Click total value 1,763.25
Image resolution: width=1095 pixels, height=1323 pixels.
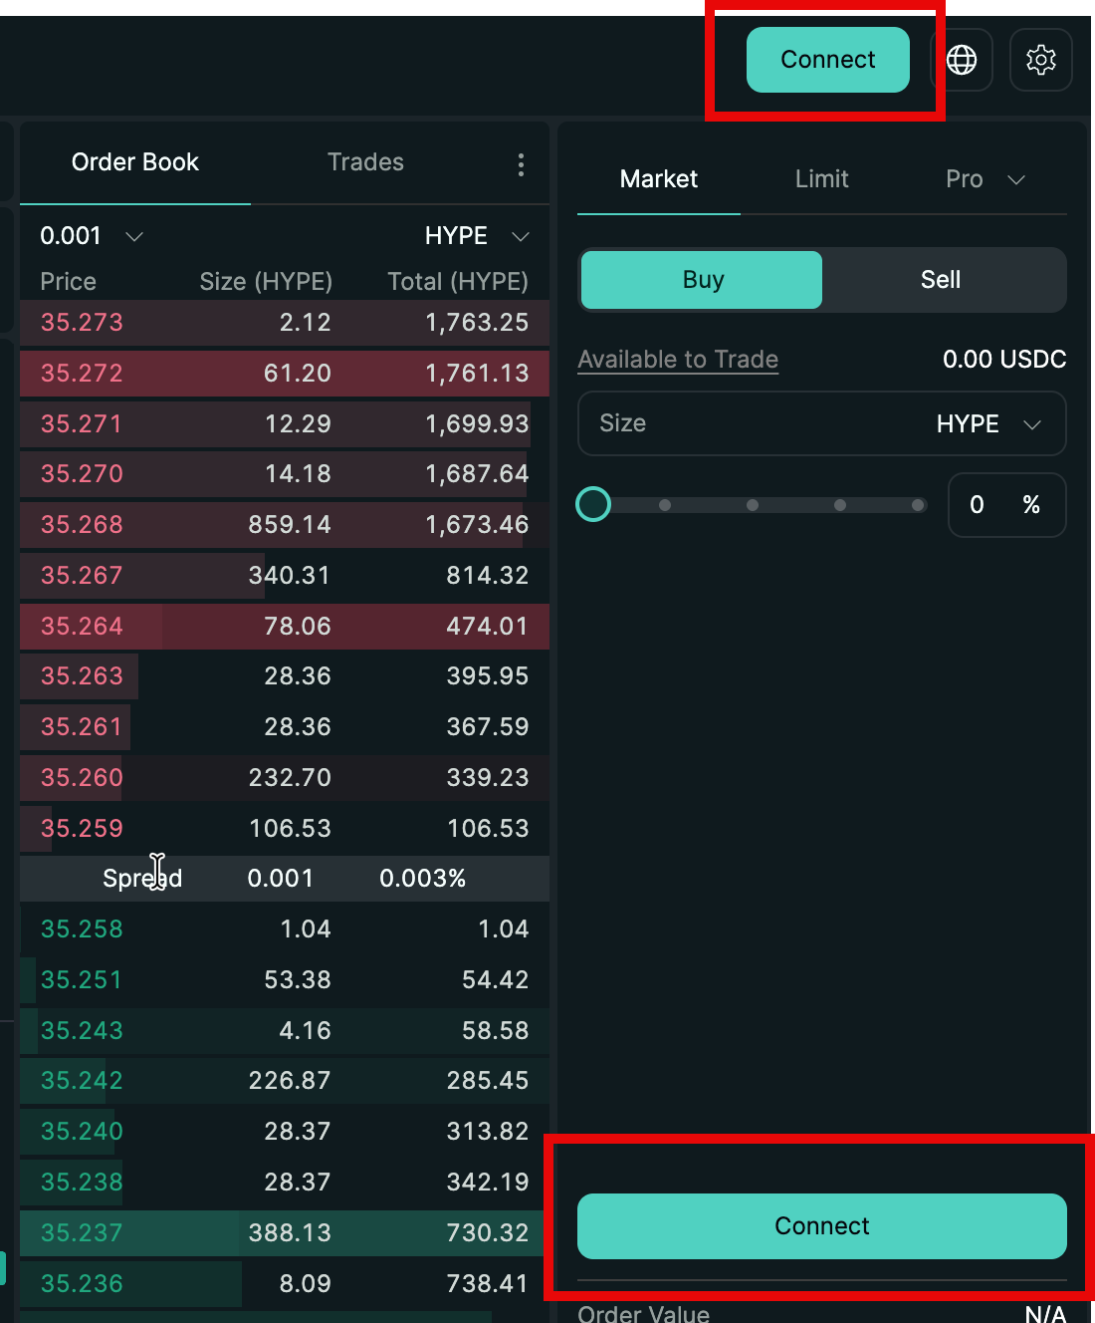click(x=477, y=323)
